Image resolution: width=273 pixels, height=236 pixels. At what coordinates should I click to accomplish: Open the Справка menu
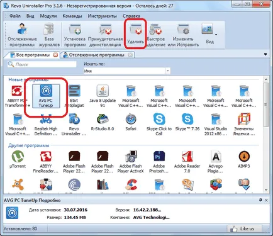tap(131, 16)
